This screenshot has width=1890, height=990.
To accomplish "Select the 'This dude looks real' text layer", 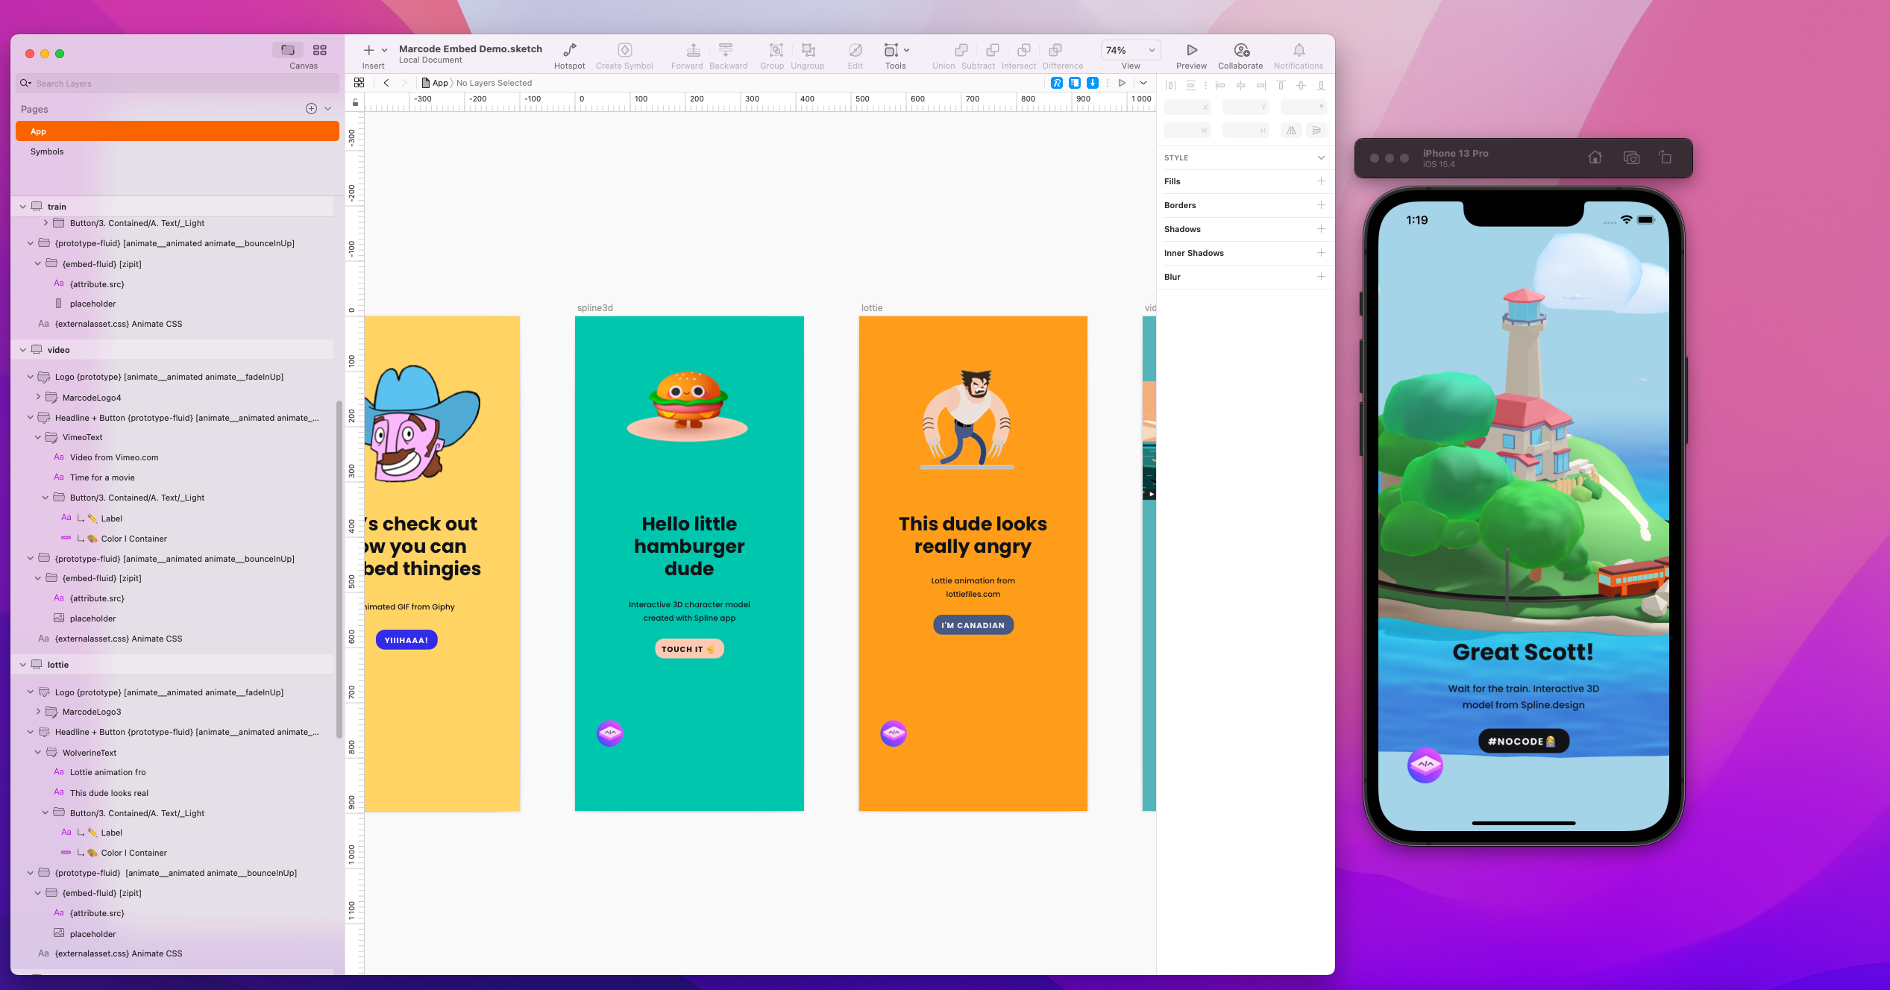I will pos(109,793).
